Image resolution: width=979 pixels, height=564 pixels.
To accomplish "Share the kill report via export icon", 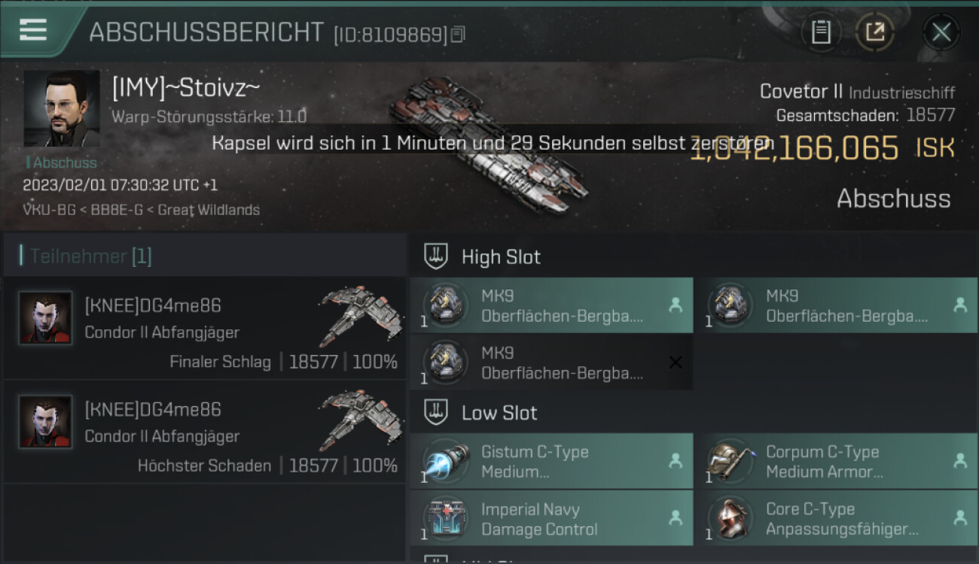I will click(875, 32).
